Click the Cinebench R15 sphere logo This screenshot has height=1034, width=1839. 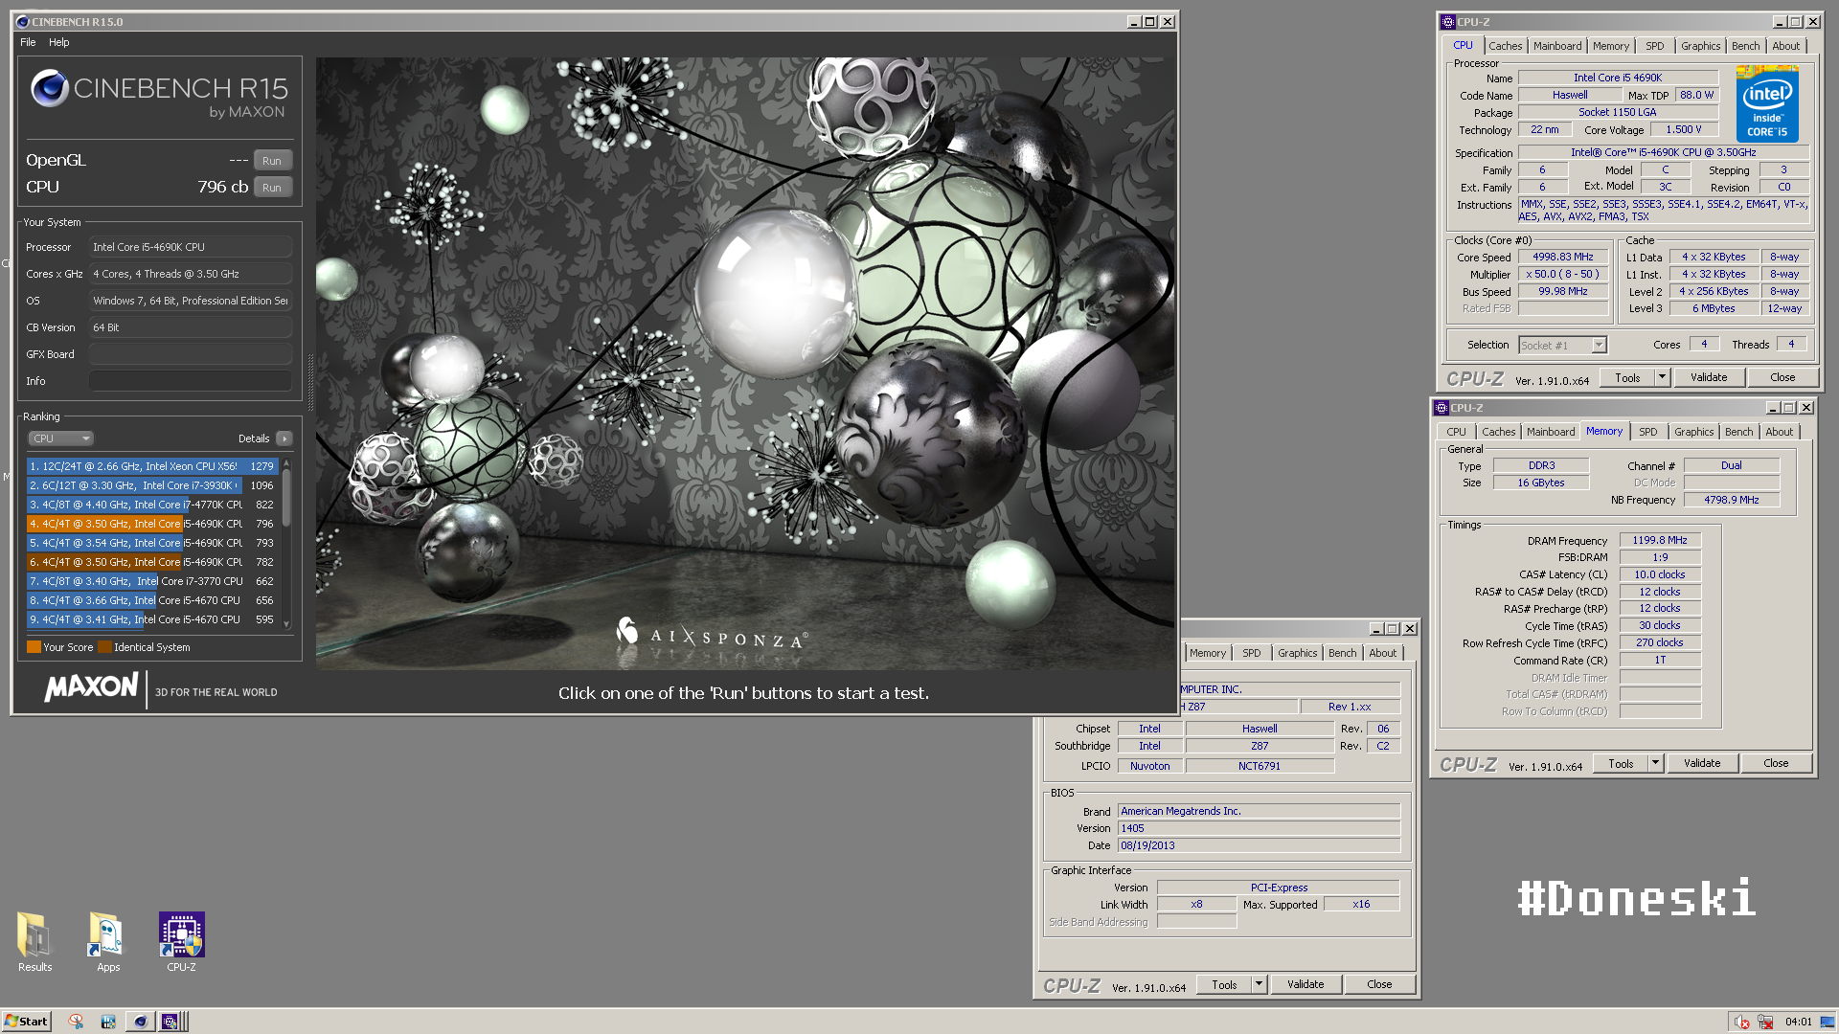click(50, 88)
